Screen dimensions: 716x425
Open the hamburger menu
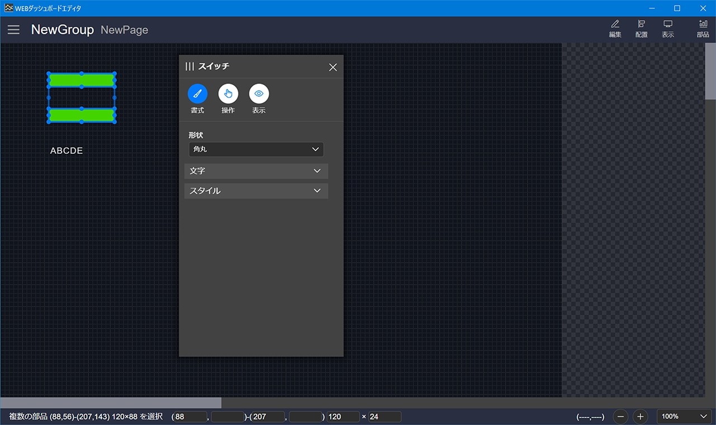13,30
